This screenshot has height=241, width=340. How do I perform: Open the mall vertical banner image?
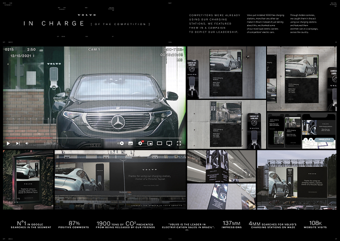click(221, 196)
